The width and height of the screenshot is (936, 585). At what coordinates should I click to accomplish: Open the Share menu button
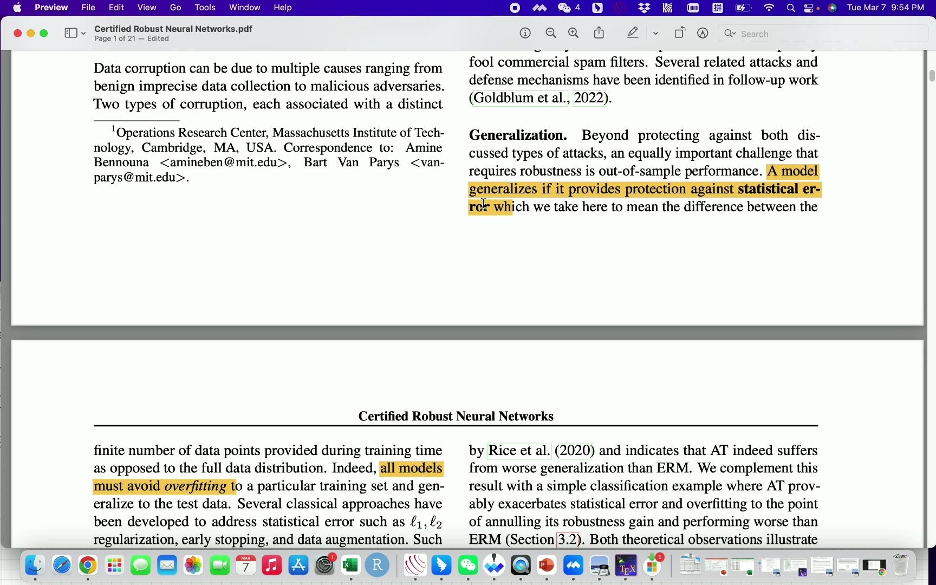click(599, 33)
